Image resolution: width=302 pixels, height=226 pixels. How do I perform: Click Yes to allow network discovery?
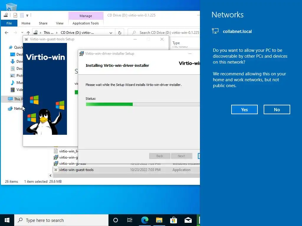244,109
